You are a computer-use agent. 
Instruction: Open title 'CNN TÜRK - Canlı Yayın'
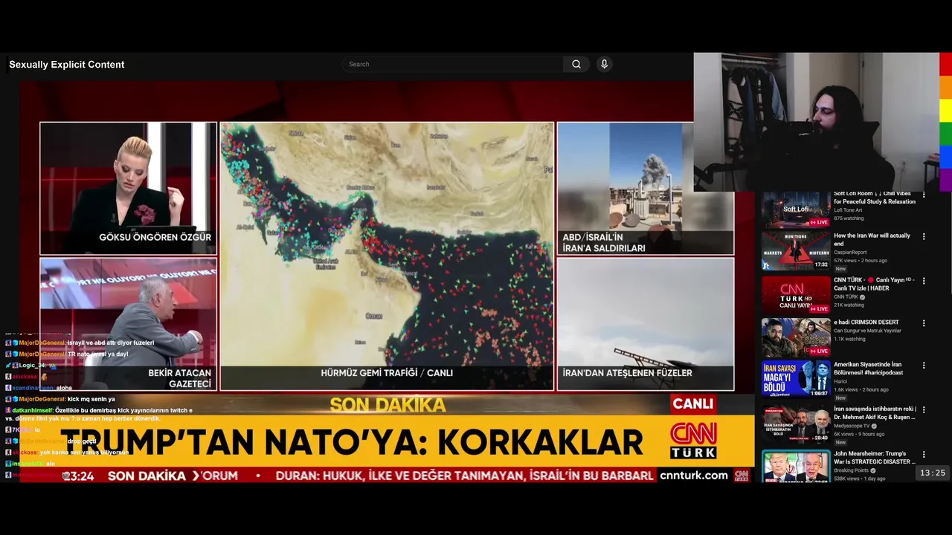[x=874, y=284]
